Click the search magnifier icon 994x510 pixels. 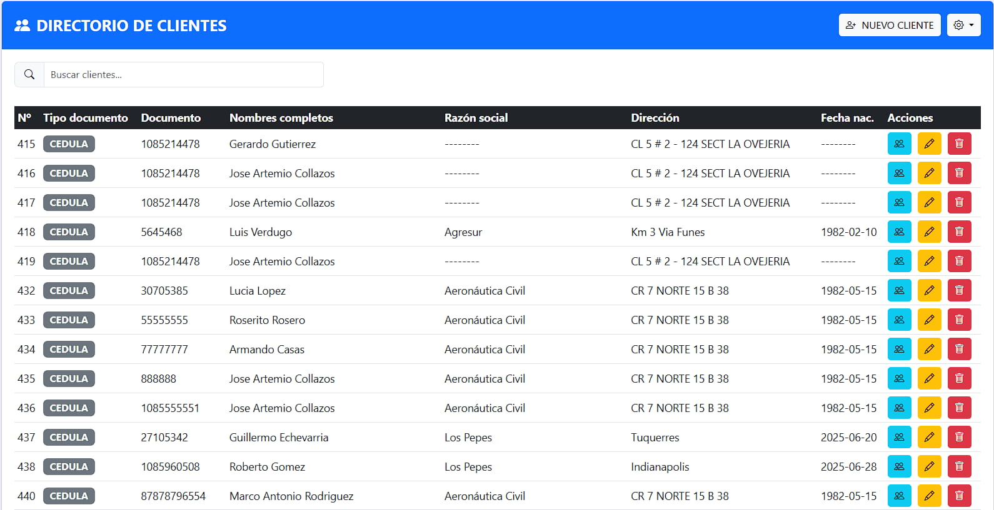pyautogui.click(x=29, y=74)
